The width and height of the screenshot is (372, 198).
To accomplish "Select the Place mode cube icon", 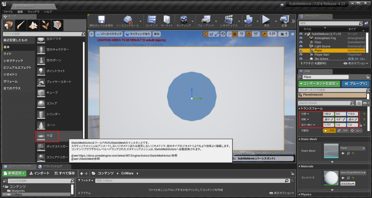I will click(x=9, y=25).
